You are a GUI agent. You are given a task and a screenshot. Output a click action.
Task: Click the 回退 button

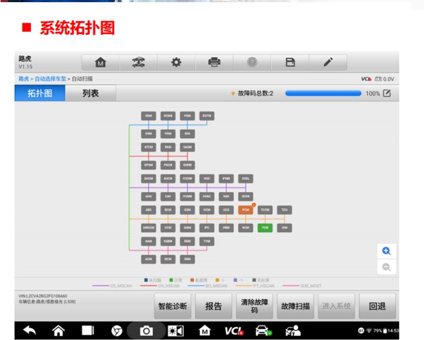click(377, 306)
